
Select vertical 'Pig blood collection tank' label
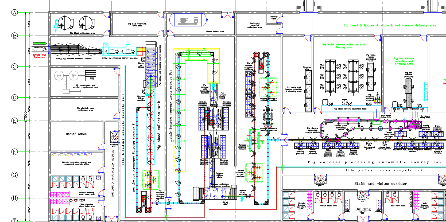tap(159, 126)
